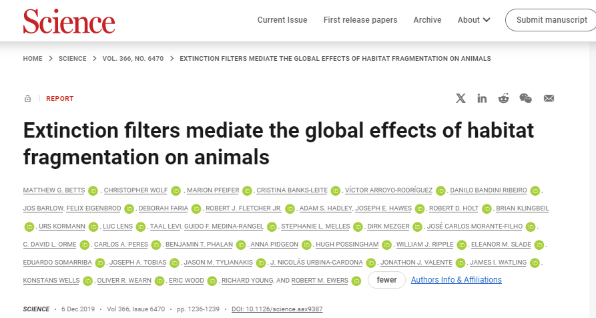Expand the About dropdown menu
The width and height of the screenshot is (596, 318).
point(474,20)
